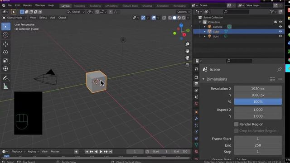290x163 pixels.
Task: Switch to solid viewport shading
Action: pos(174,18)
